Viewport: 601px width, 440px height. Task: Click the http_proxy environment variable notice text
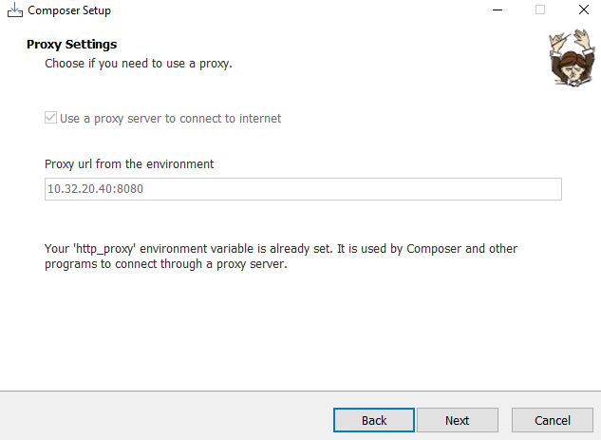281,249
